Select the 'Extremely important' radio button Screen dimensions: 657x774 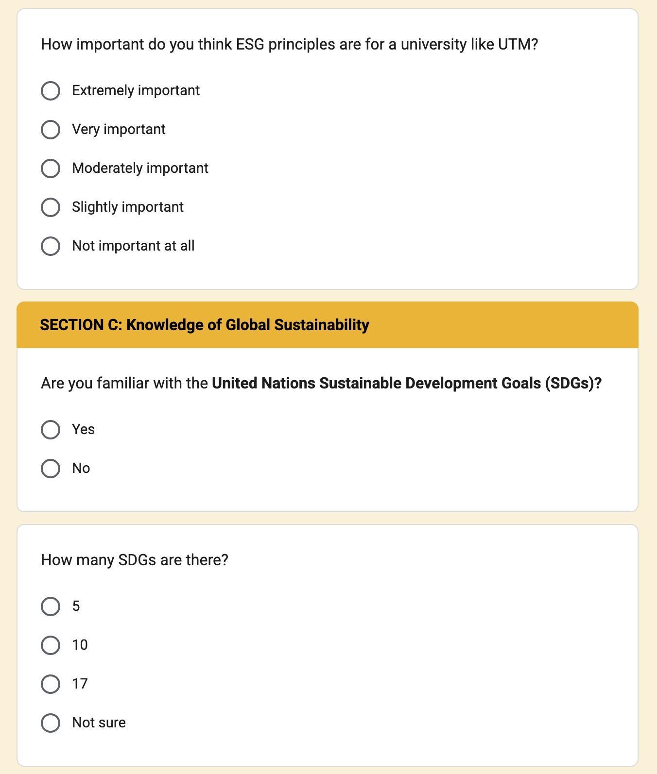pyautogui.click(x=51, y=91)
